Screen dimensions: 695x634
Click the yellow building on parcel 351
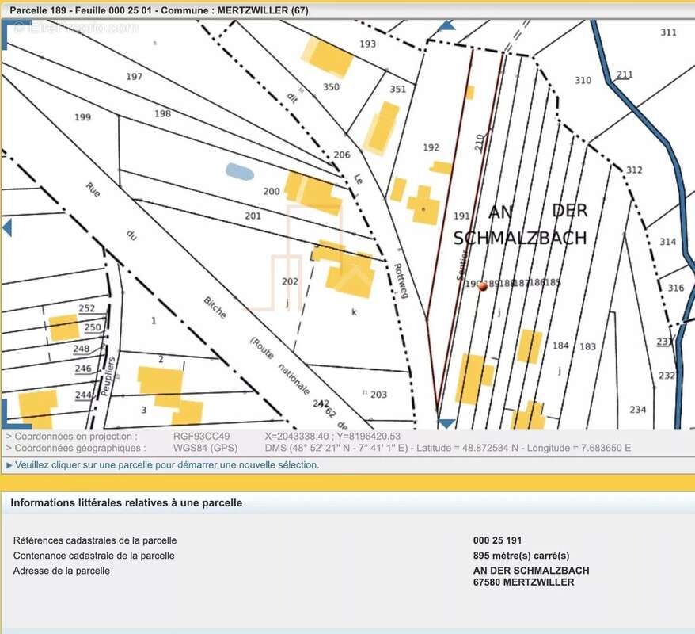pyautogui.click(x=382, y=128)
